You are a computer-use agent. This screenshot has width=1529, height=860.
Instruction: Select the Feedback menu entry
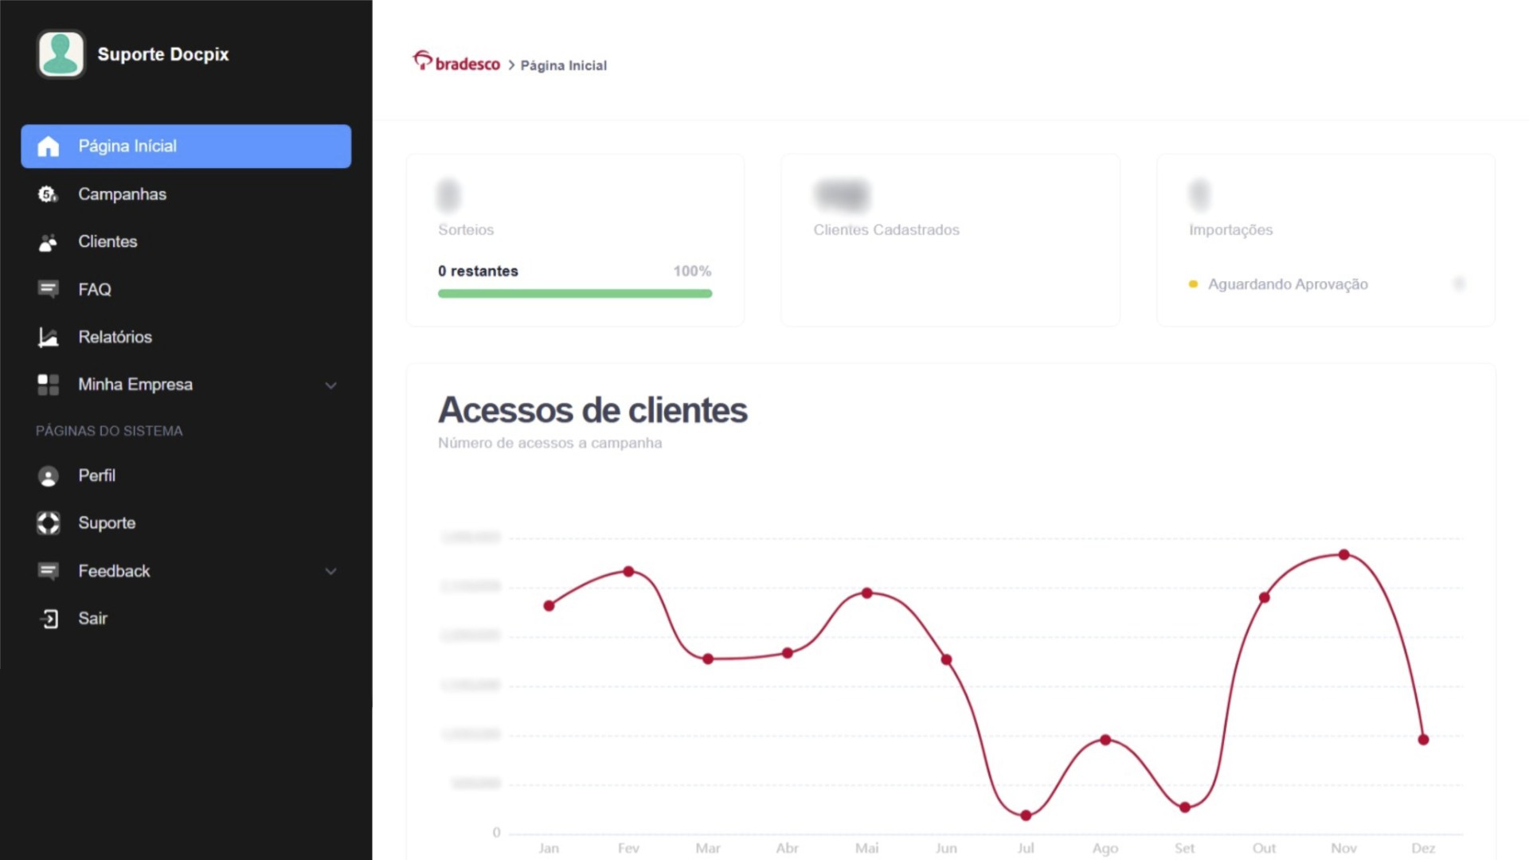point(114,571)
